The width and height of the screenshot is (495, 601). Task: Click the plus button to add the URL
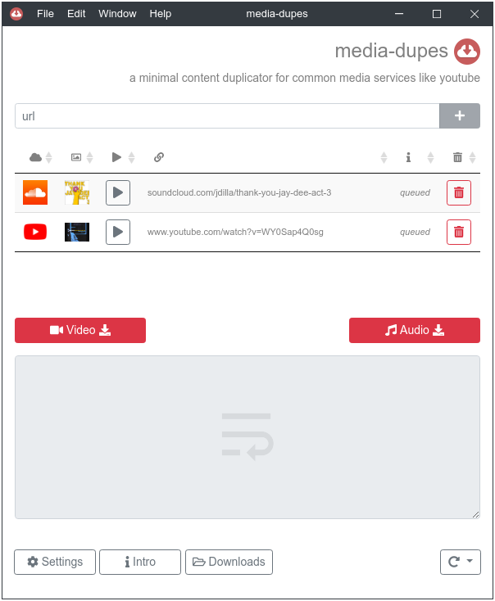coord(459,115)
